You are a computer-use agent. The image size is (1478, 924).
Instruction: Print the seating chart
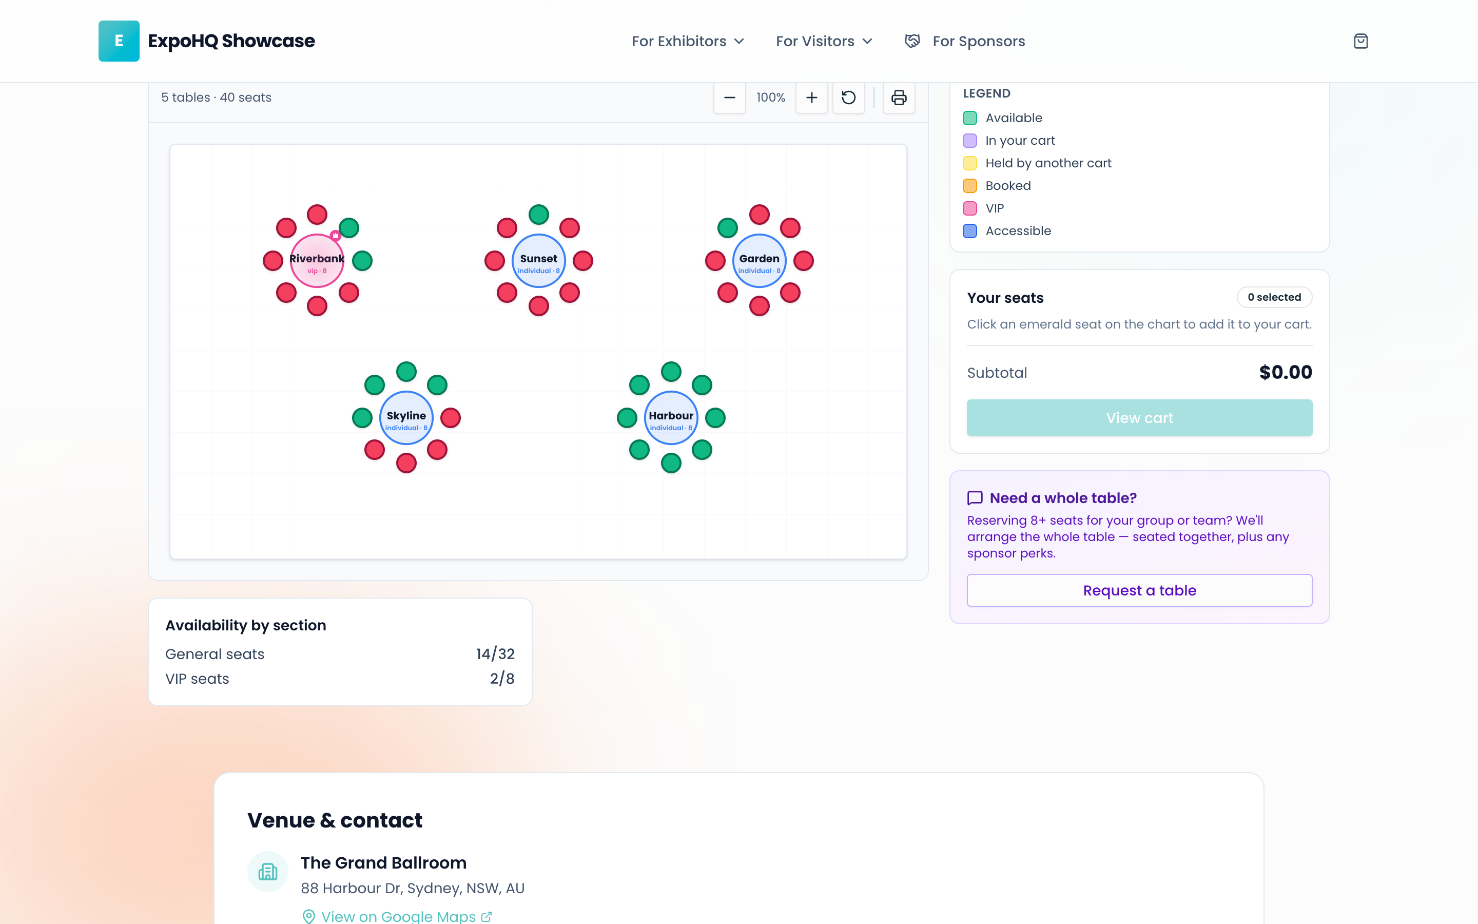899,98
